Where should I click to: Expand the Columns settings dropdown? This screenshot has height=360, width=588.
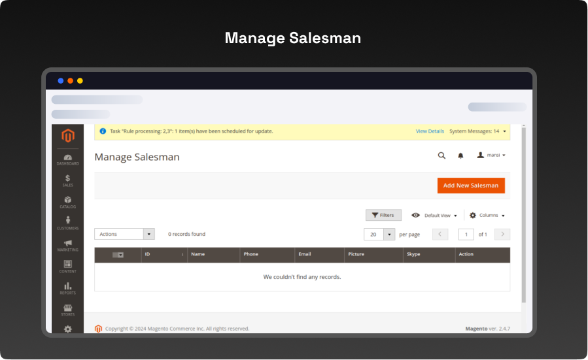pyautogui.click(x=487, y=215)
